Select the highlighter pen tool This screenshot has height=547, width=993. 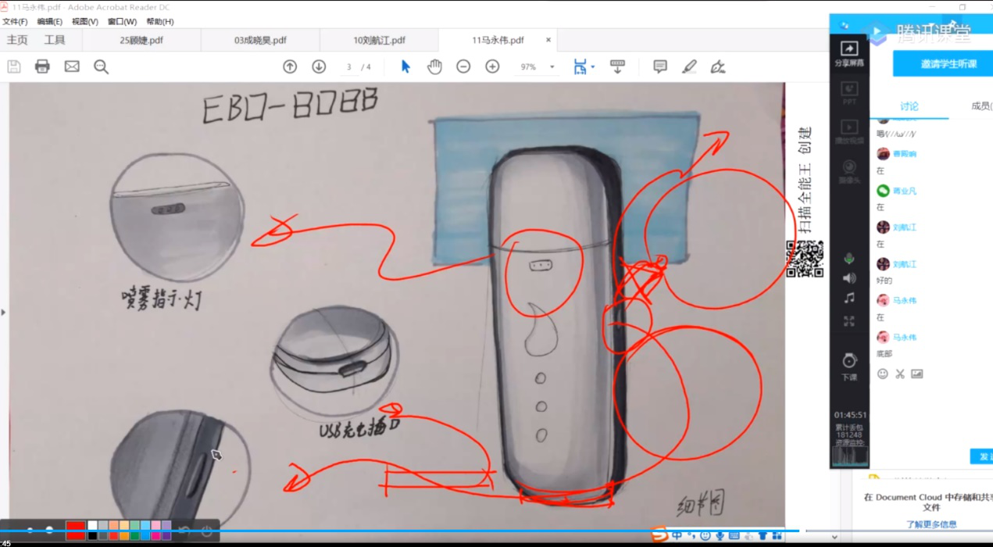point(689,66)
